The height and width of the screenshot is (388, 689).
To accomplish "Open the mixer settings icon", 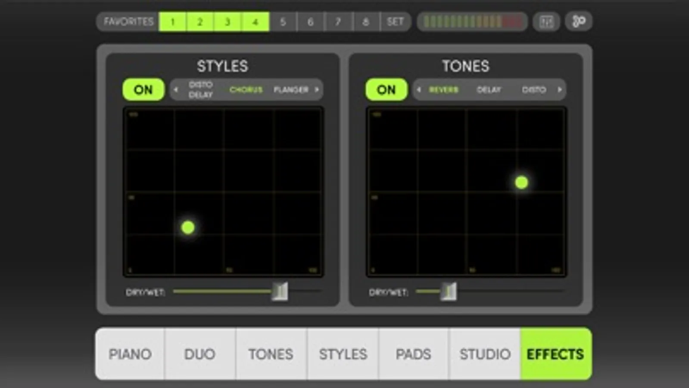I will tap(546, 22).
